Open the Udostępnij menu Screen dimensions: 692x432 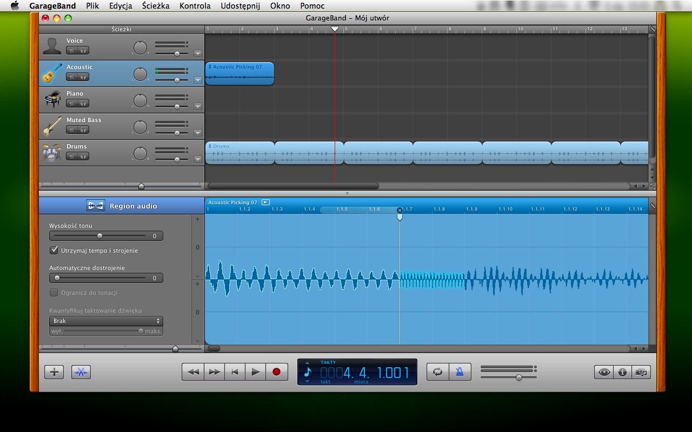(x=240, y=6)
